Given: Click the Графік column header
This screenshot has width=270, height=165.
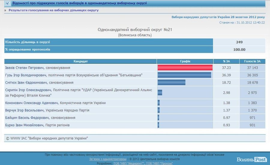Looking at the screenshot, I should pos(185,61).
